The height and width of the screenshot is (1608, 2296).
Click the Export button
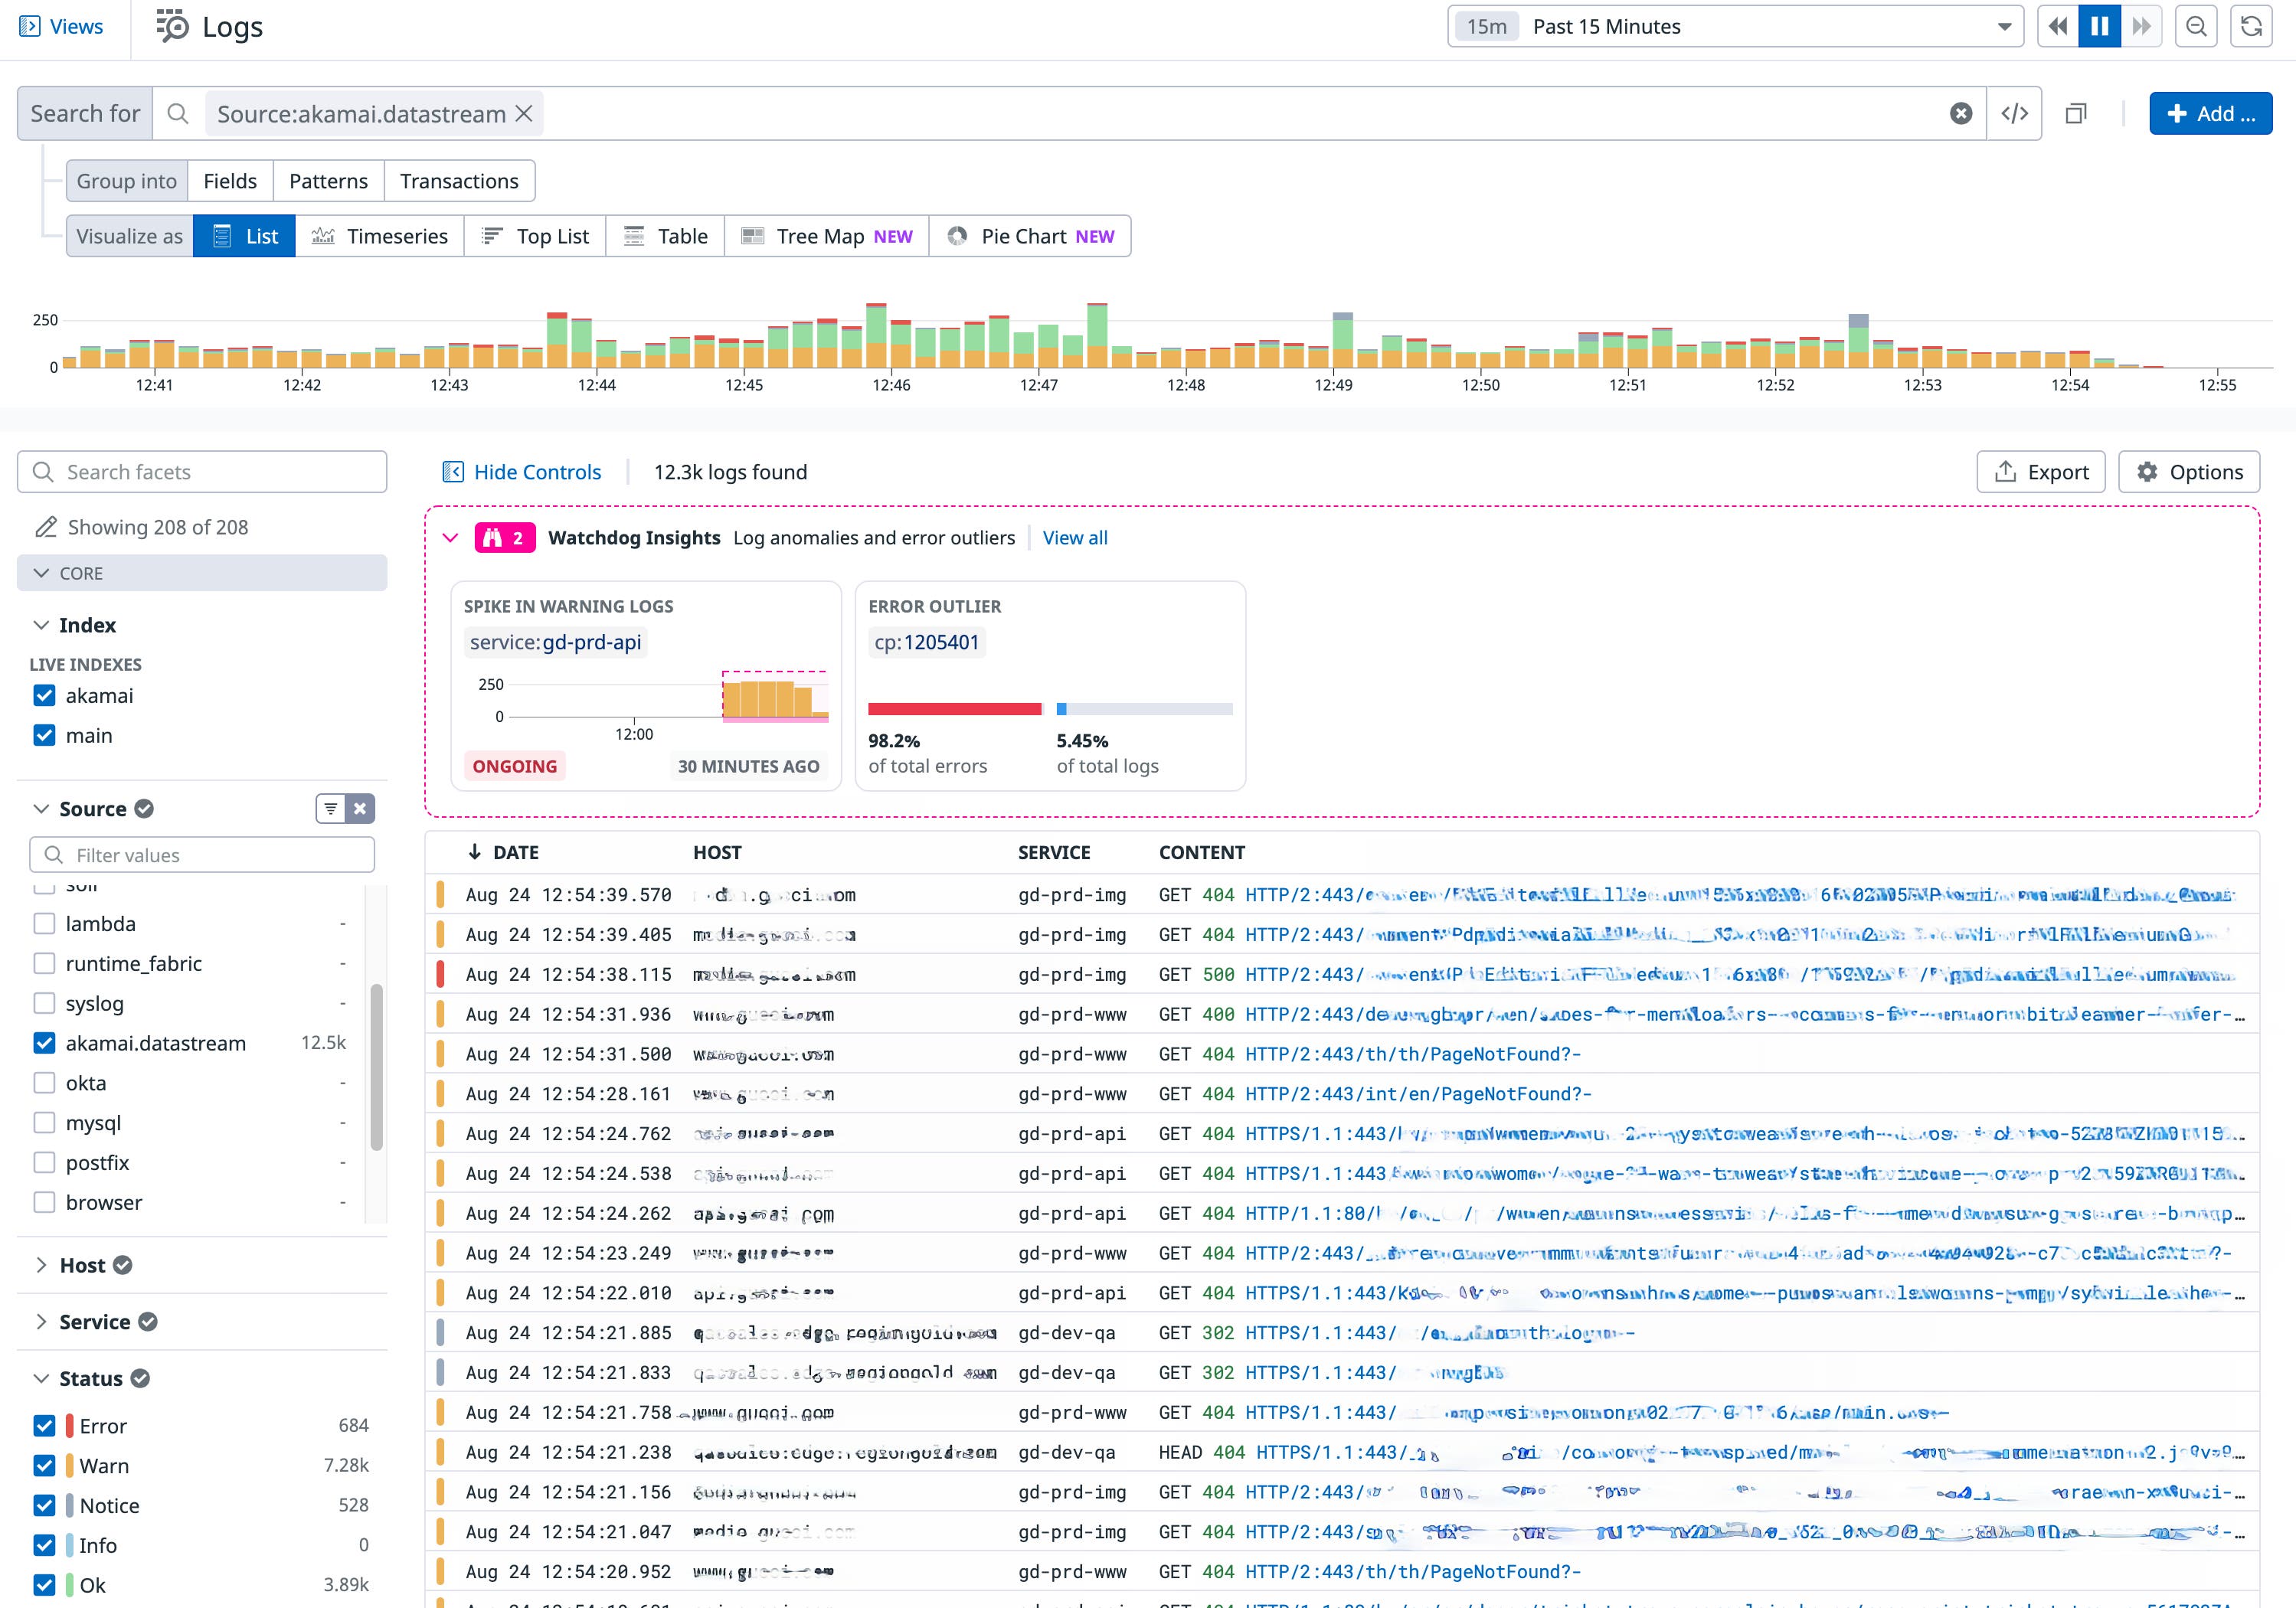click(2041, 472)
